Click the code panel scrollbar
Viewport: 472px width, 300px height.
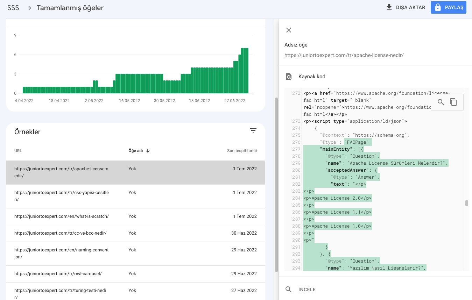point(466,203)
